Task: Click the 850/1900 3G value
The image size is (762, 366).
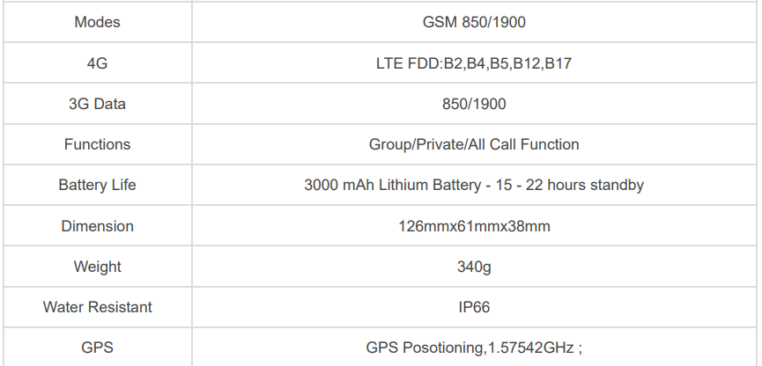Action: (474, 104)
